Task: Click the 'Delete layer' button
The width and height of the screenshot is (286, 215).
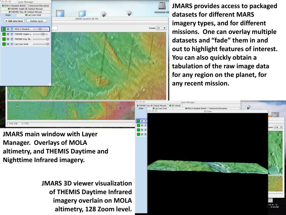Action: [37, 21]
